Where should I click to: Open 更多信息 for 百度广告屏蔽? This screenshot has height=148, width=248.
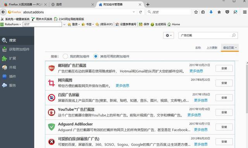(x=201, y=100)
